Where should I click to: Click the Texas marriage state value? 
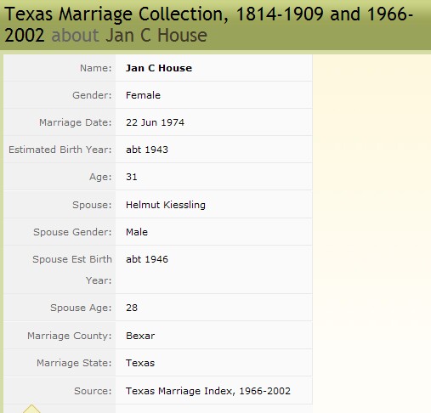(140, 363)
